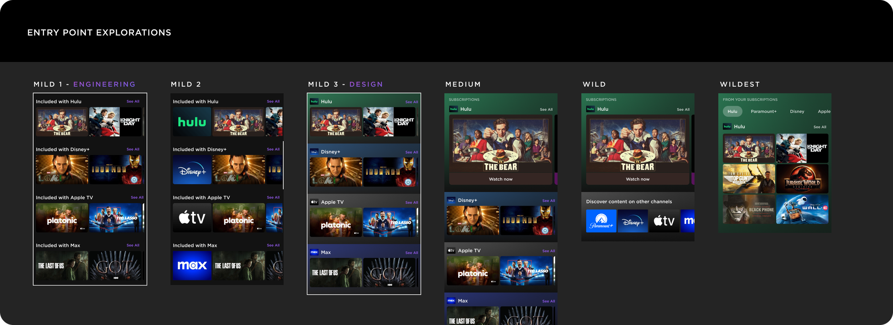Open See All for Hulu in Mild 1
This screenshot has height=325, width=893.
pyautogui.click(x=133, y=102)
